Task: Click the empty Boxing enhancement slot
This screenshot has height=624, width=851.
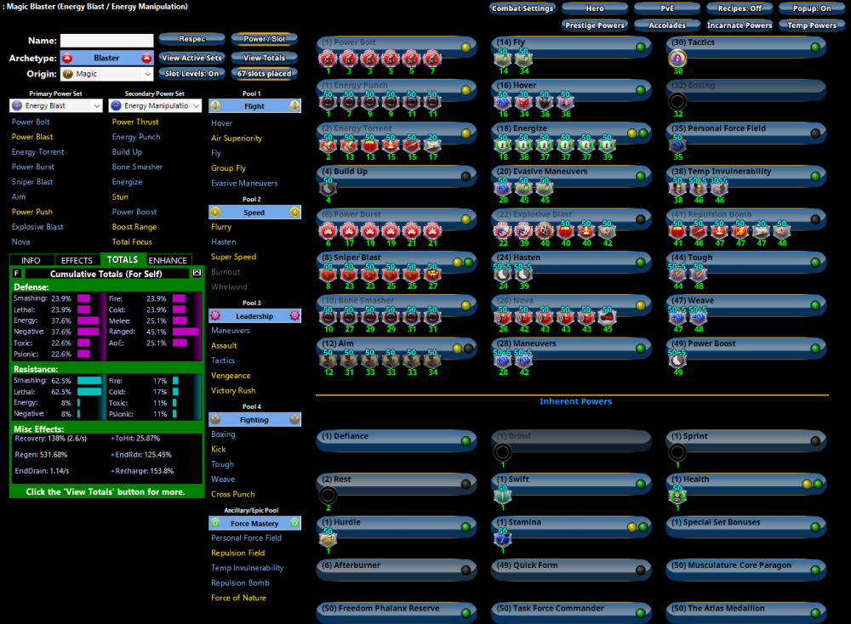Action: click(677, 101)
